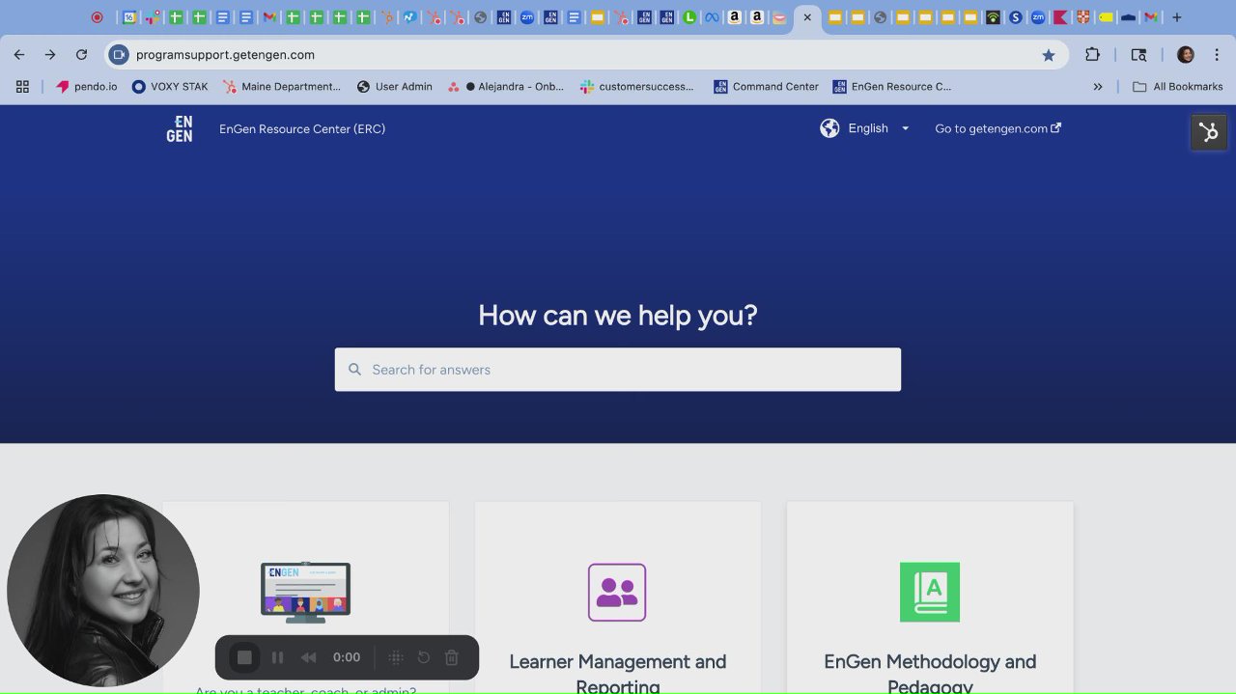1236x694 pixels.
Task: Open the apps grid in bookmarks bar
Action: 23,86
